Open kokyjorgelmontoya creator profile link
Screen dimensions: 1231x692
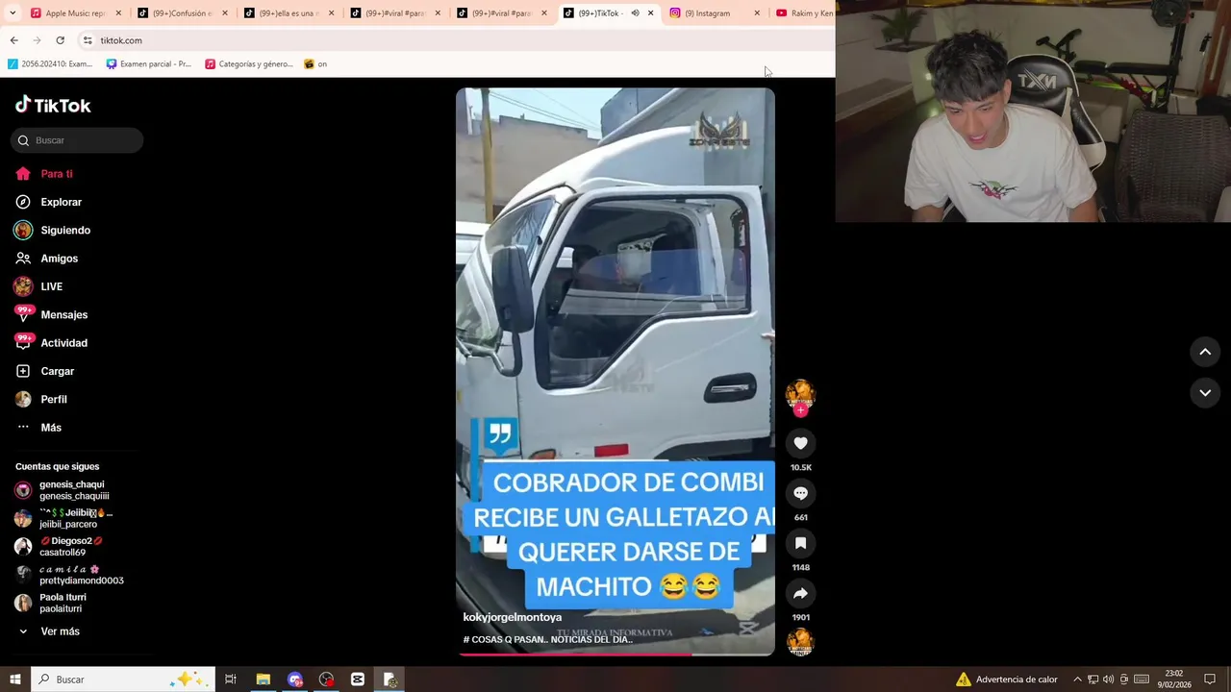pyautogui.click(x=512, y=617)
